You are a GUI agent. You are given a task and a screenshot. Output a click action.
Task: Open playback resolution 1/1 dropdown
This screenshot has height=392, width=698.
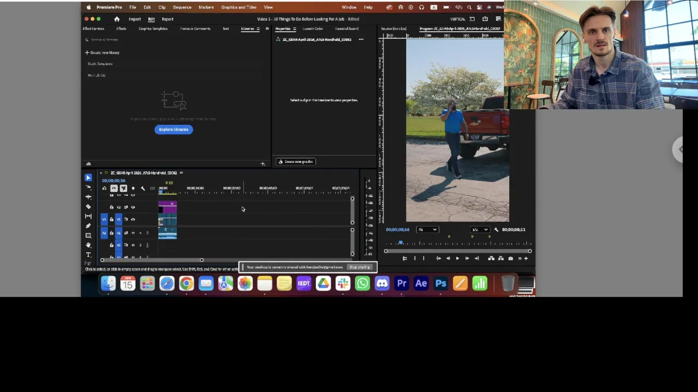click(479, 230)
